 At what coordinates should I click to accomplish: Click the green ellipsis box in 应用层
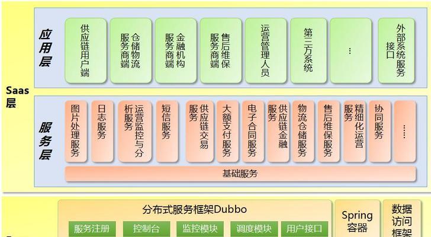(x=350, y=50)
